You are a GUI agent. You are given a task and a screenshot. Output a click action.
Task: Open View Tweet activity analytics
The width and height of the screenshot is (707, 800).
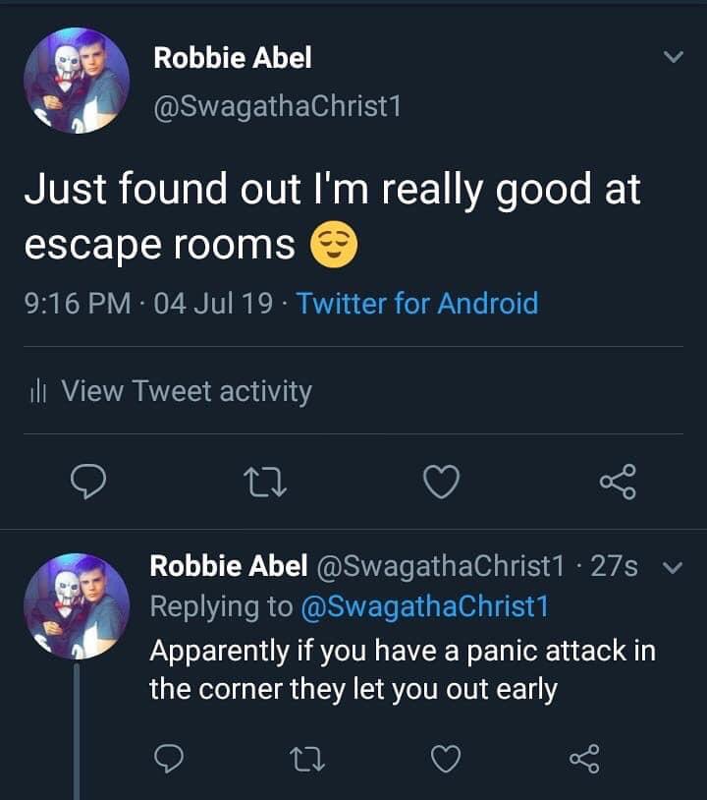tap(186, 391)
